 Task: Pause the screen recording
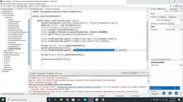pyautogui.click(x=164, y=93)
